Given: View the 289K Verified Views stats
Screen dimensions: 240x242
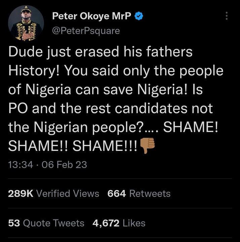Looking at the screenshot, I should [53, 194].
